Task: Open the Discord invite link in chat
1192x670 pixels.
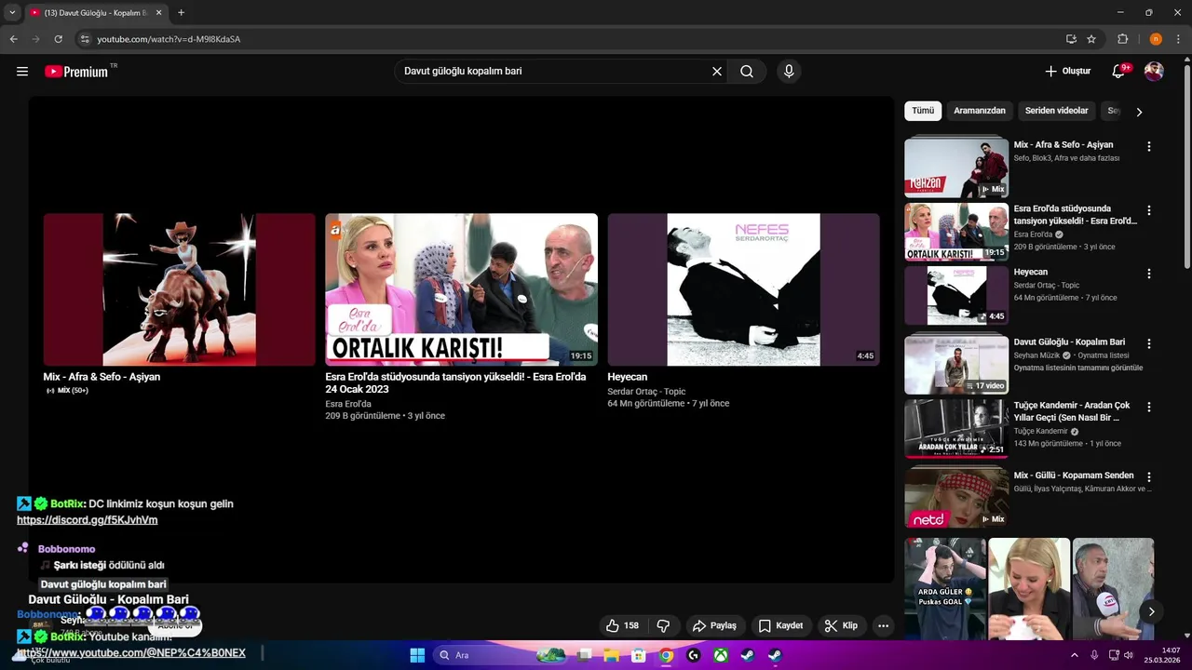Action: (x=88, y=520)
